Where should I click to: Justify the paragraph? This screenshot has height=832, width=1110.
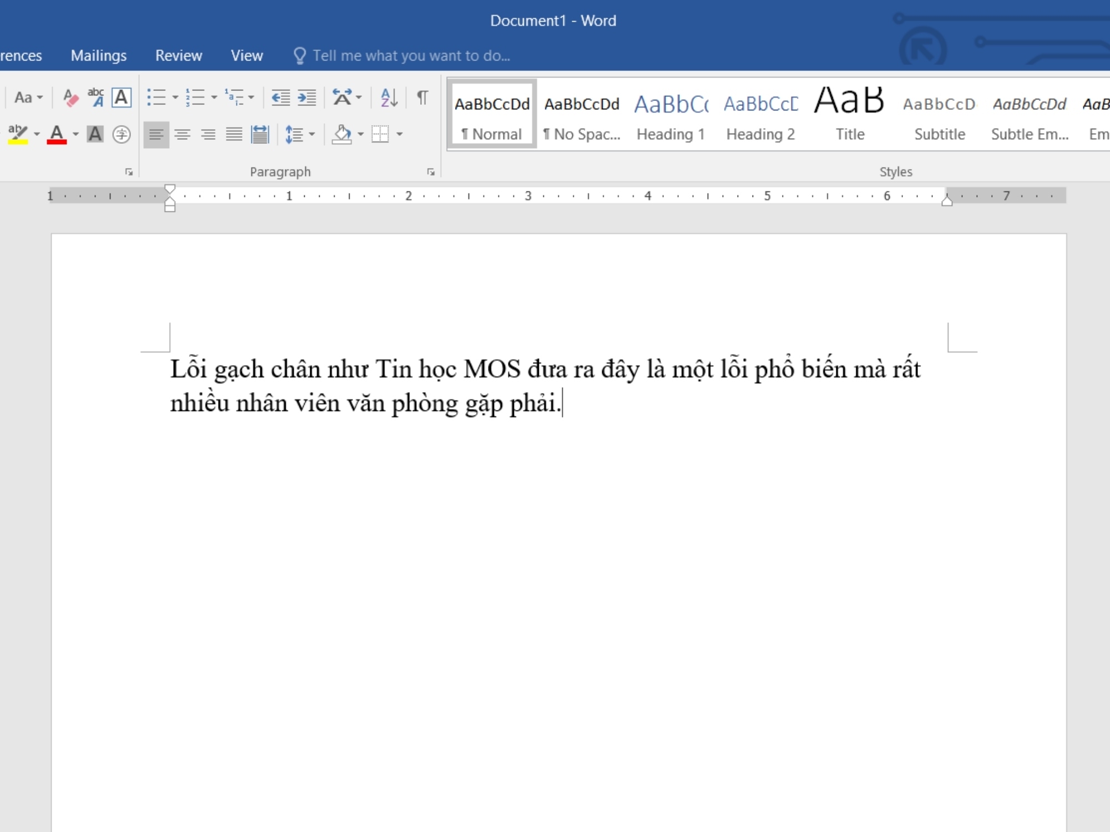(234, 134)
